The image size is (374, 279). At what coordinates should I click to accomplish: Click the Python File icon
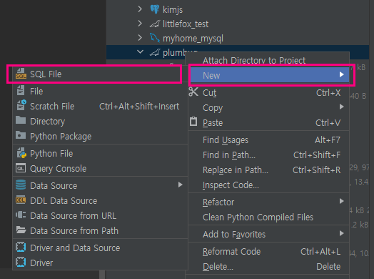(21, 153)
